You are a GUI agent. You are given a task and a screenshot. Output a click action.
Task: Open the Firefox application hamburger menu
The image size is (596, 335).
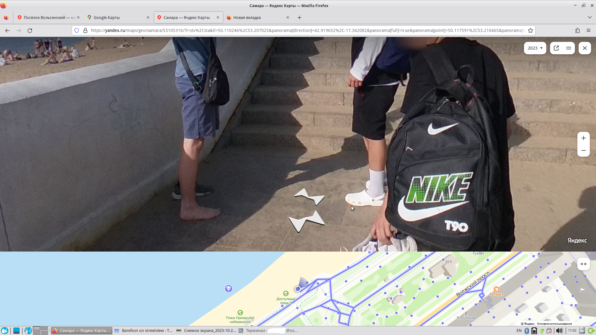[589, 30]
